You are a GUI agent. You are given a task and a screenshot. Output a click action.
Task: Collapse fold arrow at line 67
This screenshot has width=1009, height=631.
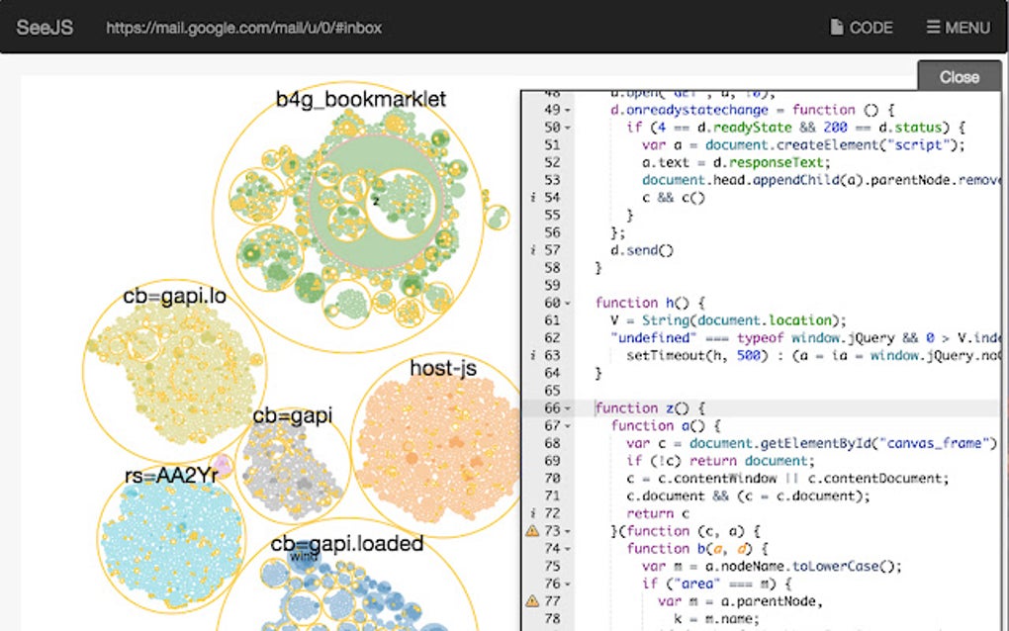[x=568, y=426]
